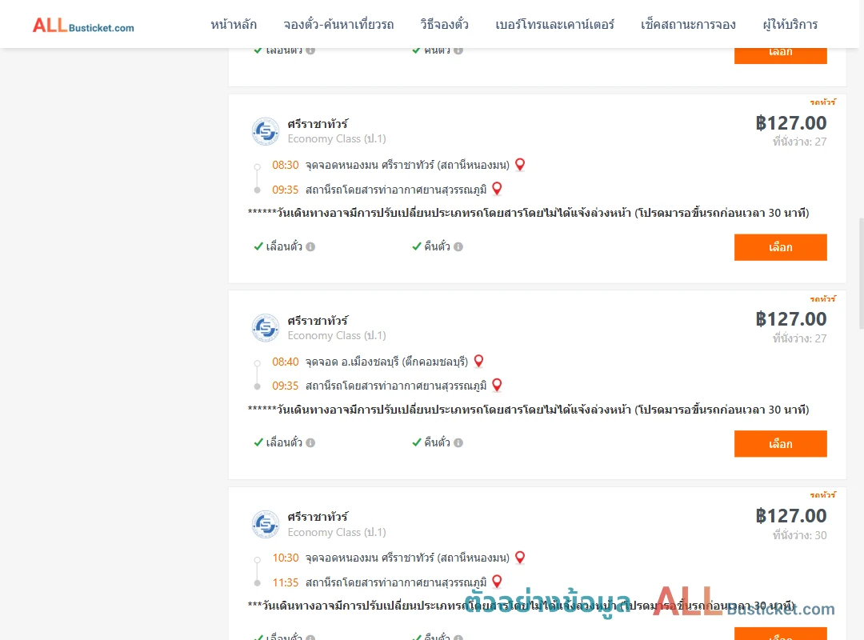Open map pin for 08:40 ตึกคอมชลบุรี stop
Image resolution: width=864 pixels, height=640 pixels.
[478, 361]
